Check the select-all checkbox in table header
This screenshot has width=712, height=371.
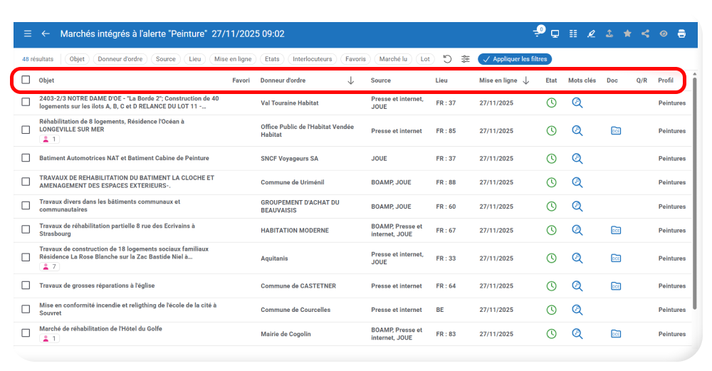(26, 80)
